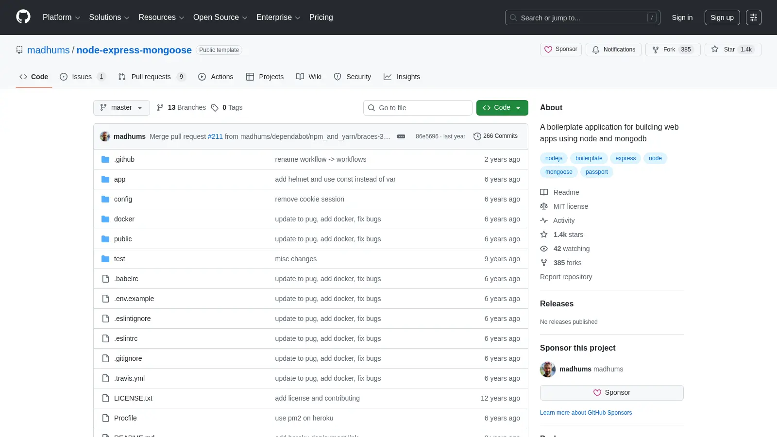Open the Actions tab
The image size is (777, 437).
(216, 77)
